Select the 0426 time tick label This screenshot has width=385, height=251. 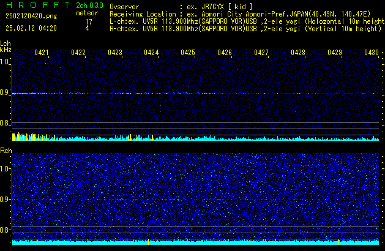click(x=225, y=53)
